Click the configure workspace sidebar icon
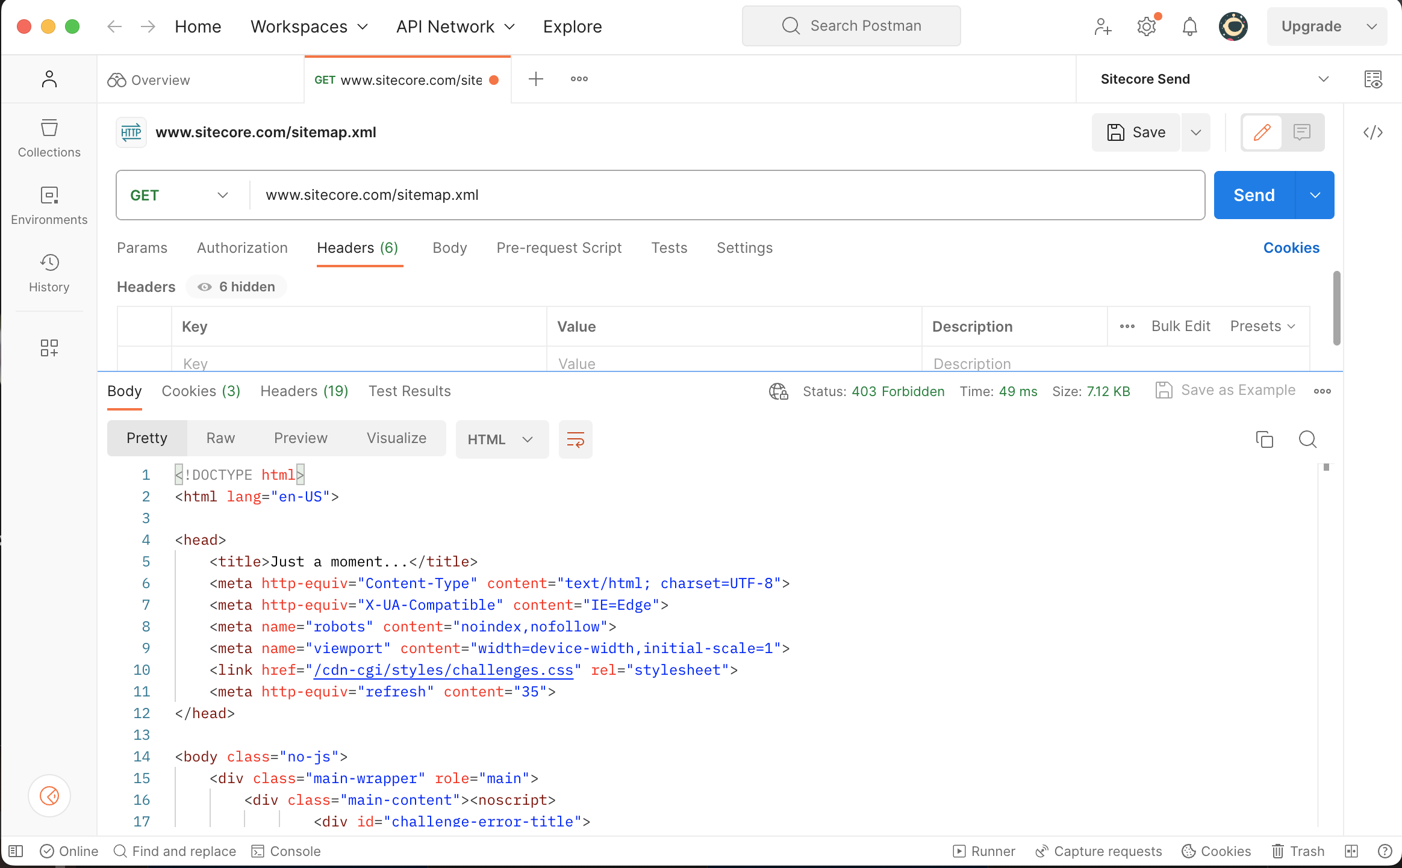The height and width of the screenshot is (868, 1402). pyautogui.click(x=49, y=347)
